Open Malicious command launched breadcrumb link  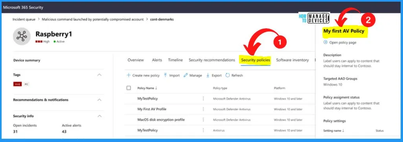93,19
